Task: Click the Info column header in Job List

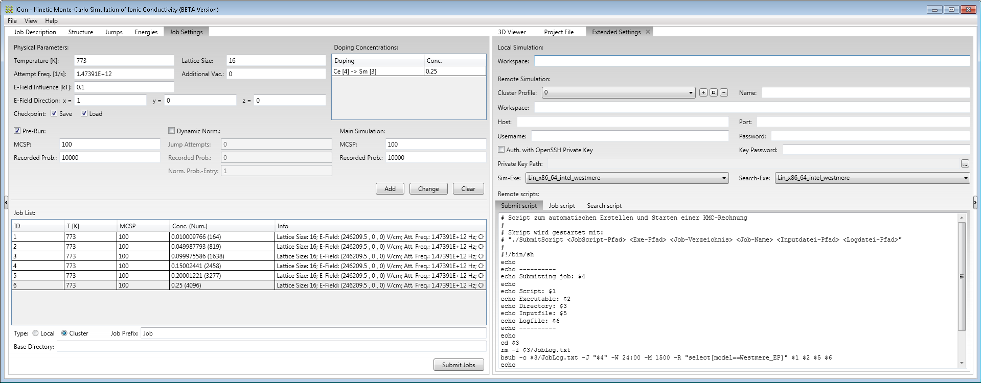Action: (x=380, y=226)
